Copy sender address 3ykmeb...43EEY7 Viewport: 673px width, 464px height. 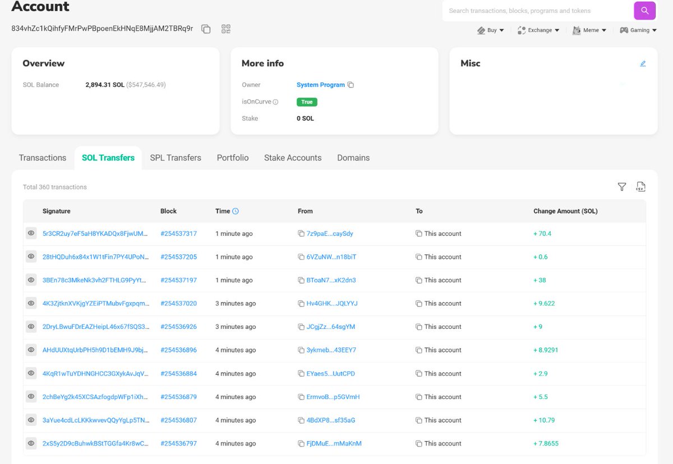point(301,350)
